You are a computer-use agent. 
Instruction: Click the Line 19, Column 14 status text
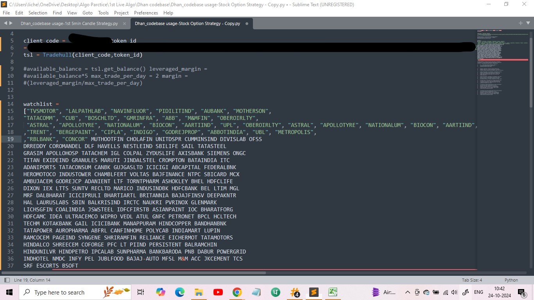pos(32,280)
